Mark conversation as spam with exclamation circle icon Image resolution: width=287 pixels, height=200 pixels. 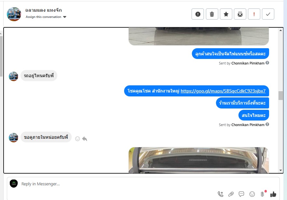(x=198, y=14)
